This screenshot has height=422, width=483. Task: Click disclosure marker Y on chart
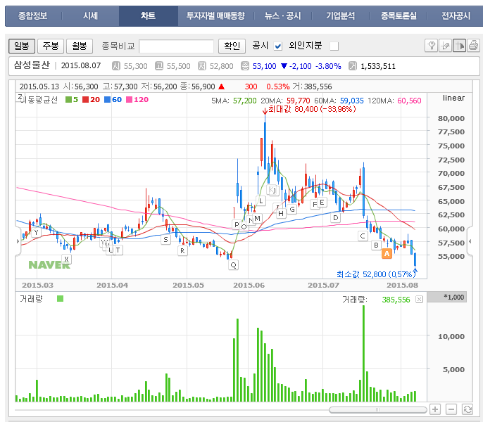click(37, 232)
